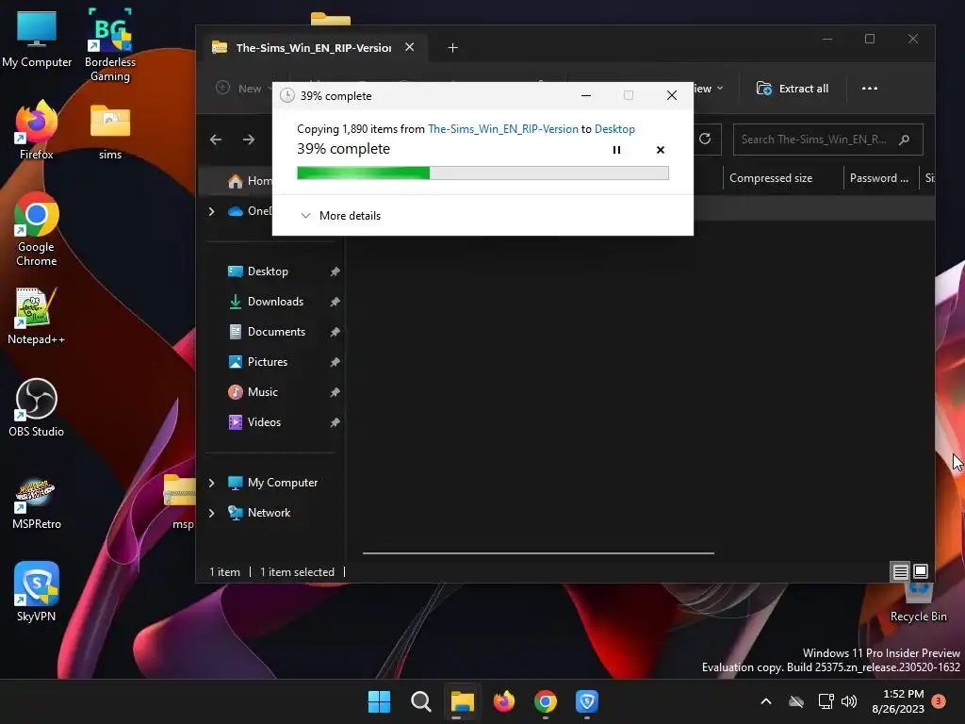Image resolution: width=965 pixels, height=724 pixels.
Task: Select The-Sims_Win_EN_RIP-Version tab
Action: (x=313, y=47)
